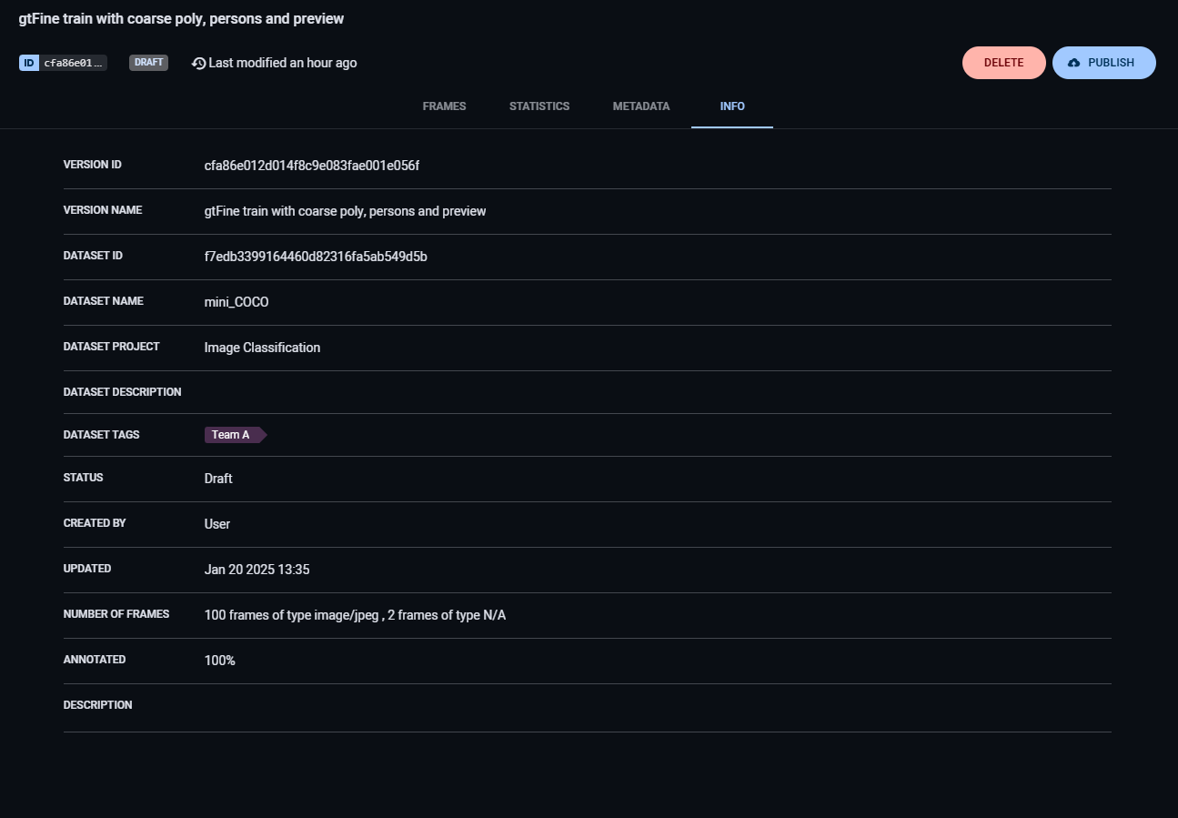Click the history clock icon

[198, 62]
